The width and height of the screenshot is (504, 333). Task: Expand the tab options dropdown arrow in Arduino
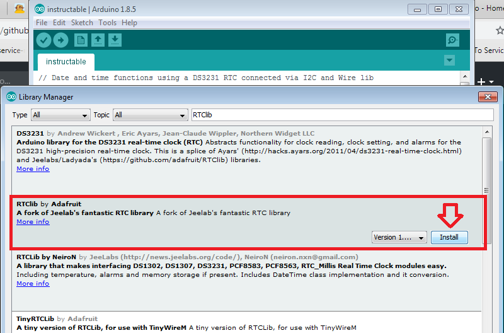449,60
